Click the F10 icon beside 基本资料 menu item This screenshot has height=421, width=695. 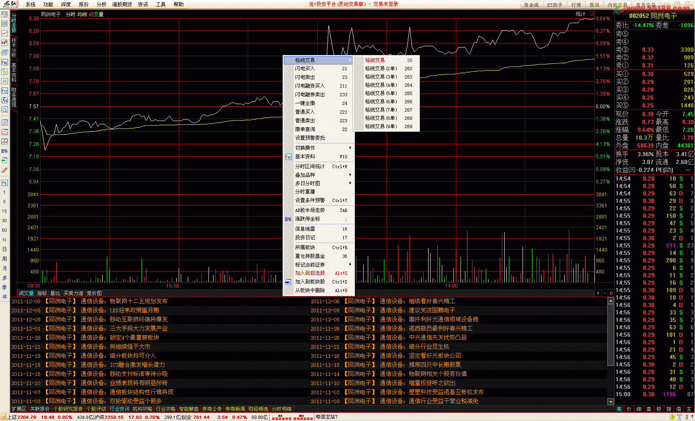point(288,157)
